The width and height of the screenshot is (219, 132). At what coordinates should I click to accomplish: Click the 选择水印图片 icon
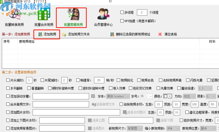pyautogui.click(x=125, y=112)
